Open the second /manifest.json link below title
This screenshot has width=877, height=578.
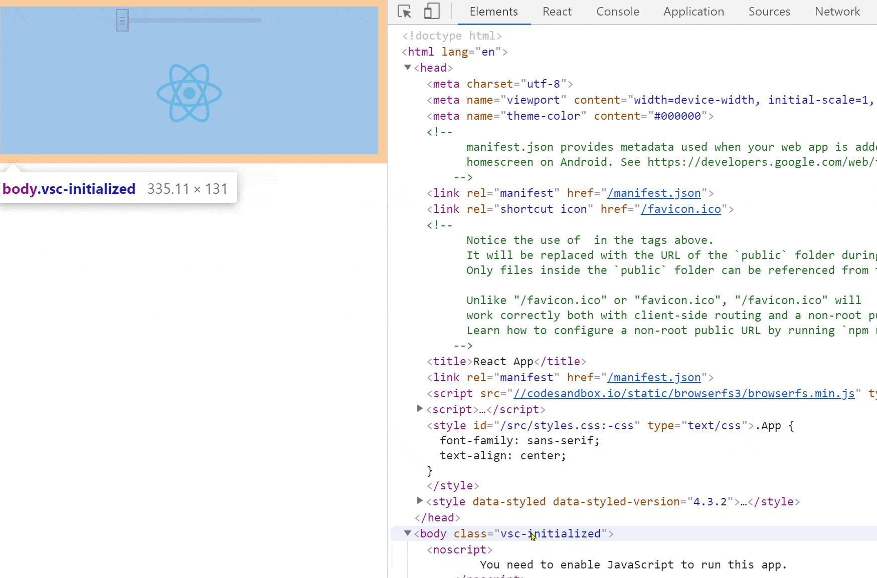tap(654, 378)
